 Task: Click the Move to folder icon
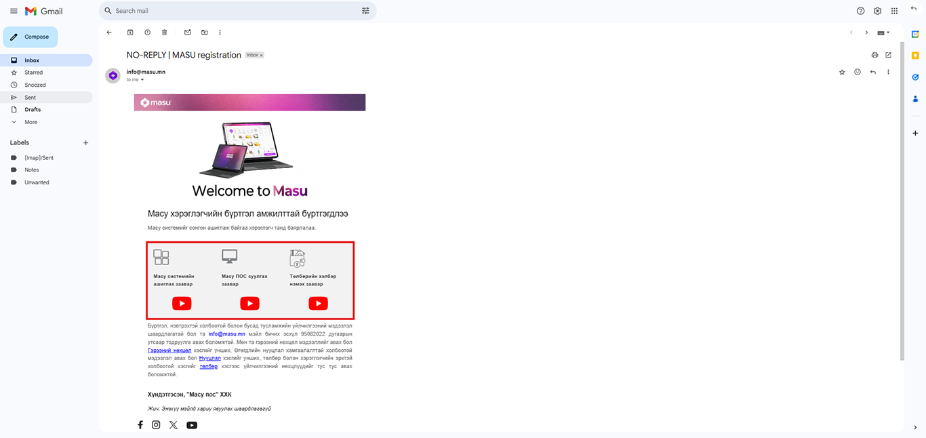click(x=204, y=33)
